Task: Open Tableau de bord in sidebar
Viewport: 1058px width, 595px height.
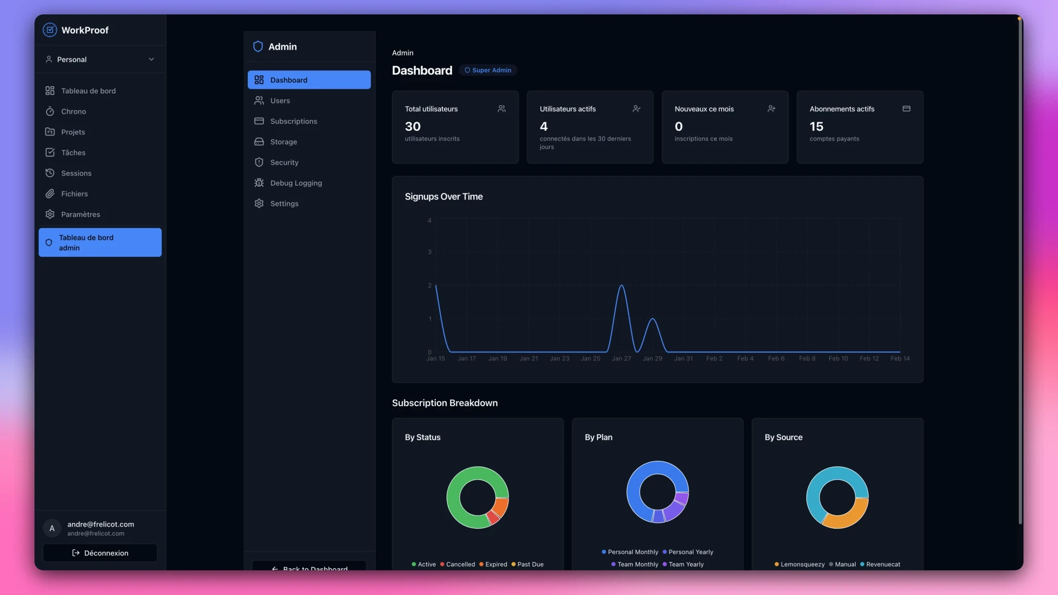Action: pyautogui.click(x=100, y=91)
